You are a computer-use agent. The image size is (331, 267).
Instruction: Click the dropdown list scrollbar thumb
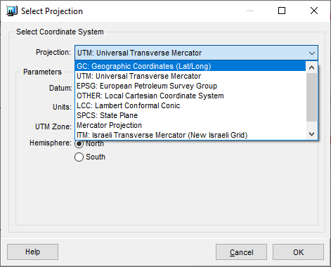point(311,97)
